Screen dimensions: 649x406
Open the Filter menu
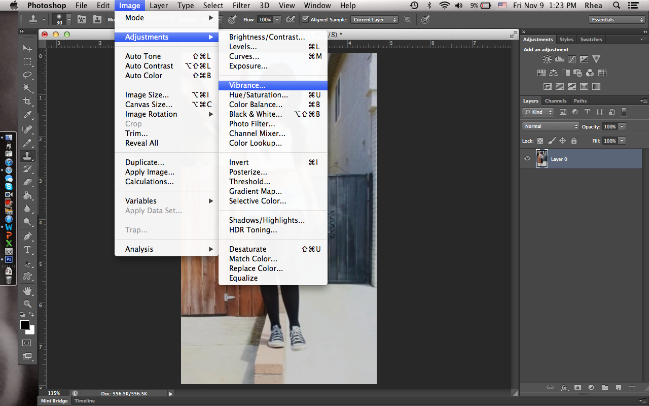241,6
